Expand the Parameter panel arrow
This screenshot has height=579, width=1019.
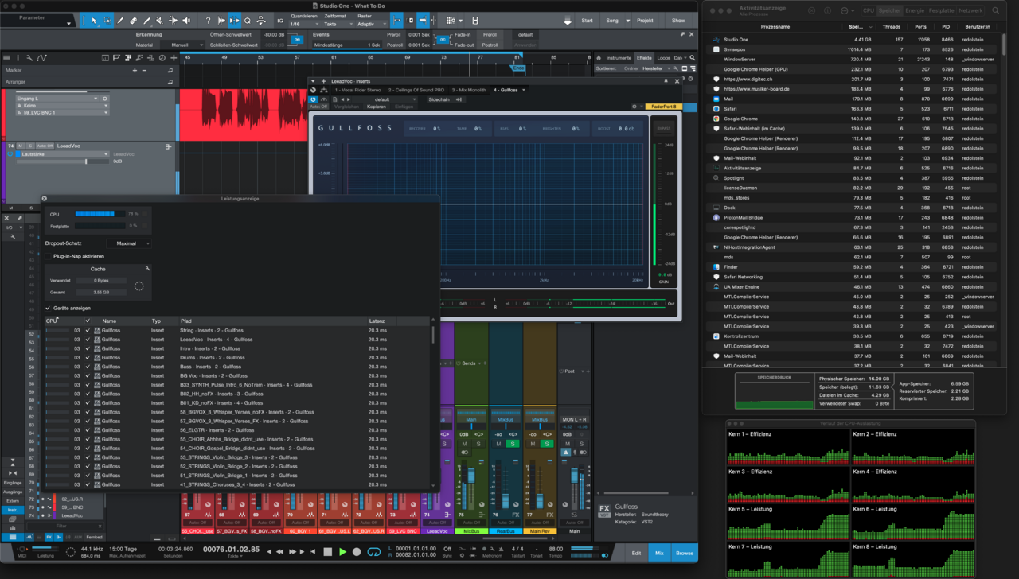(68, 24)
